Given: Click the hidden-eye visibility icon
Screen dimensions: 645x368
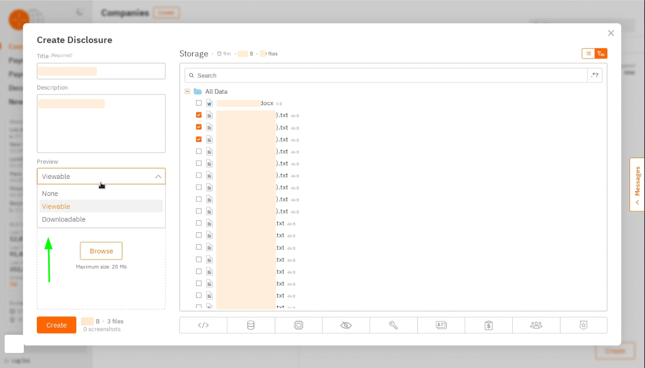Looking at the screenshot, I should pyautogui.click(x=346, y=325).
